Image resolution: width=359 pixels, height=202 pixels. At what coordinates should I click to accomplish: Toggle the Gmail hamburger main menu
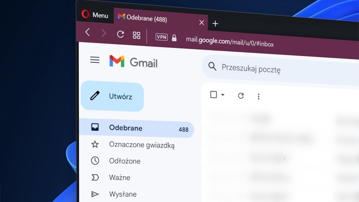(x=95, y=60)
